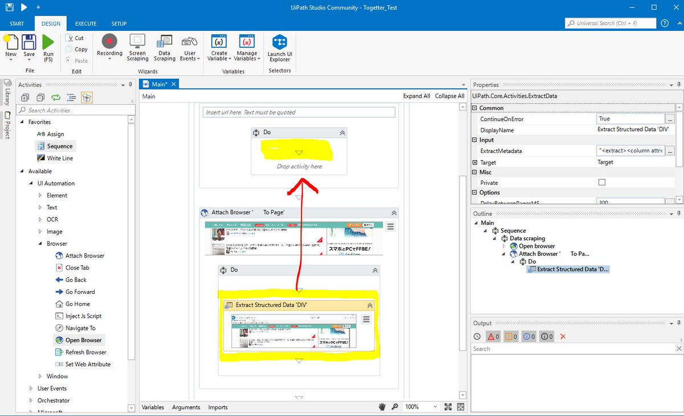This screenshot has height=416, width=684.
Task: Switch to the START tab
Action: (17, 23)
